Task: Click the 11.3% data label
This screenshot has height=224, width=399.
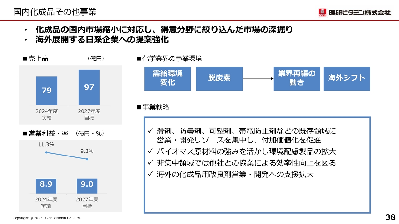Action: (46, 145)
